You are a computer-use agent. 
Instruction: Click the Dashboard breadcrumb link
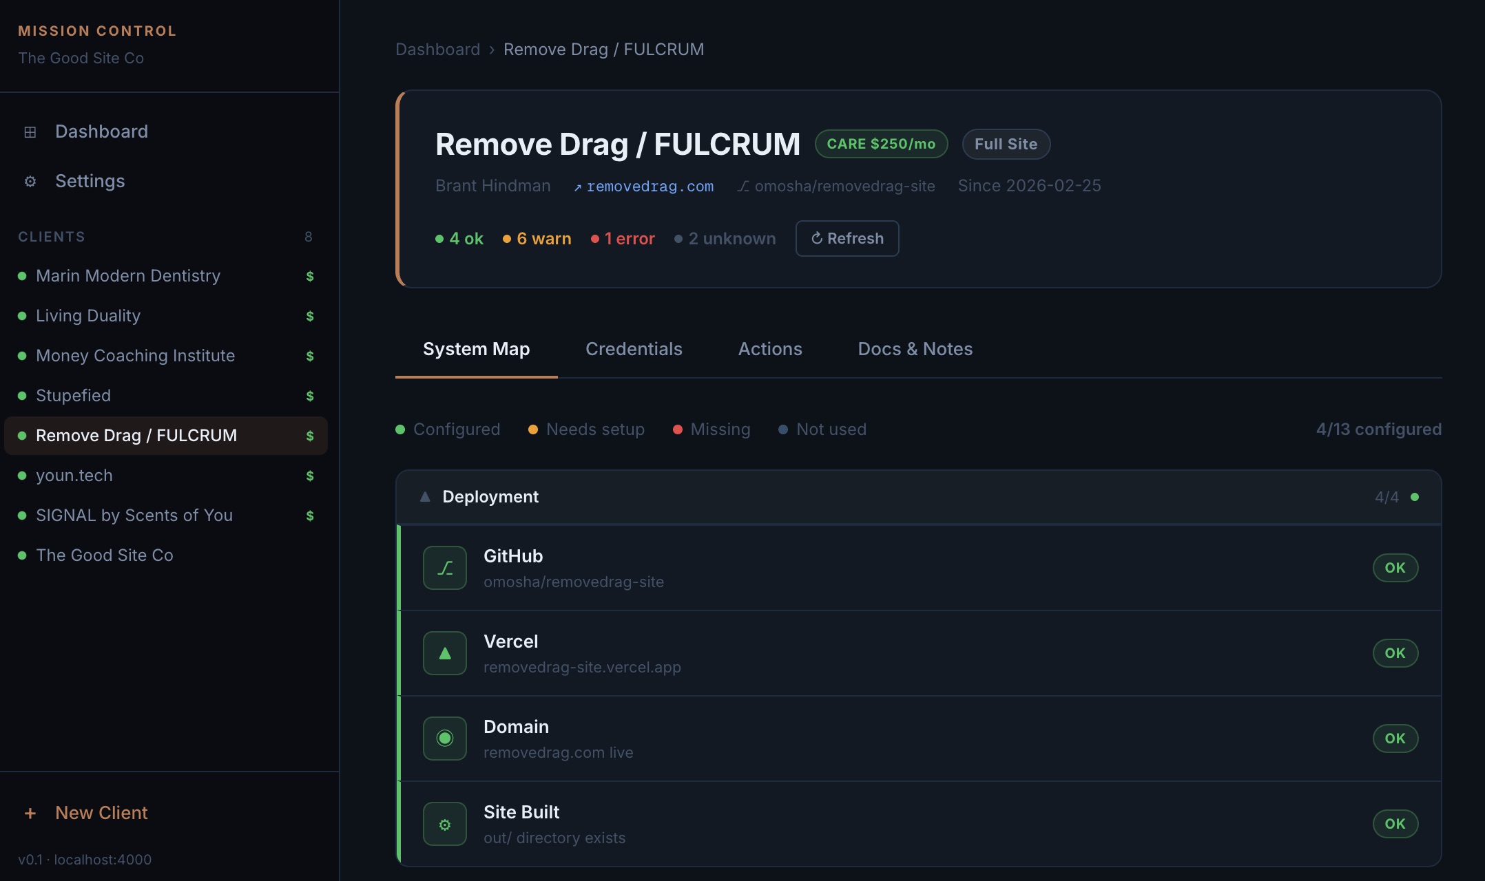point(438,49)
